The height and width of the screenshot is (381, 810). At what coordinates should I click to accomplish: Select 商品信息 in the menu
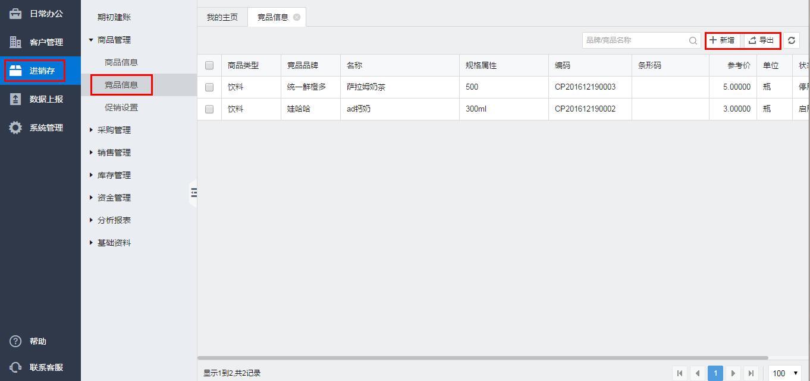point(121,62)
